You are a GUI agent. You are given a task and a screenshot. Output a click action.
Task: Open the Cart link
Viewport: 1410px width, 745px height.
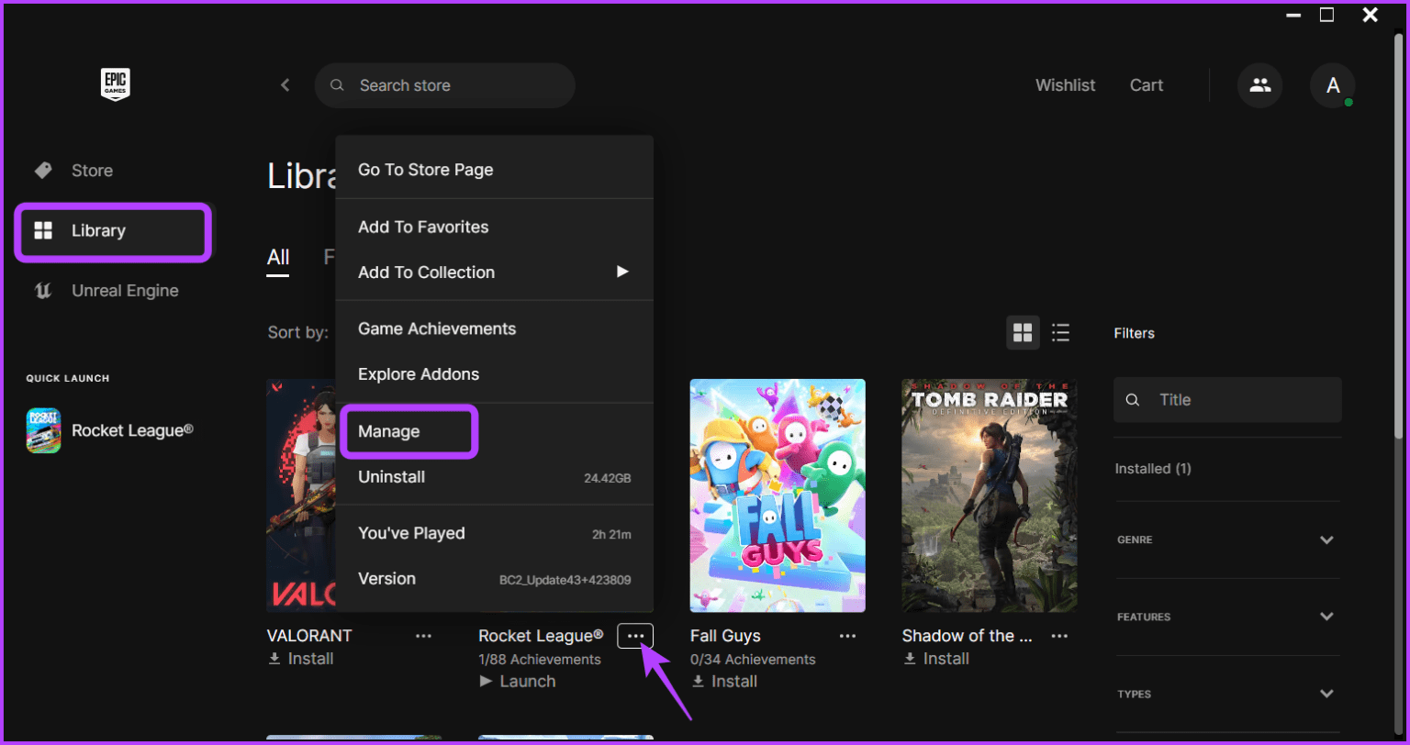(x=1147, y=85)
